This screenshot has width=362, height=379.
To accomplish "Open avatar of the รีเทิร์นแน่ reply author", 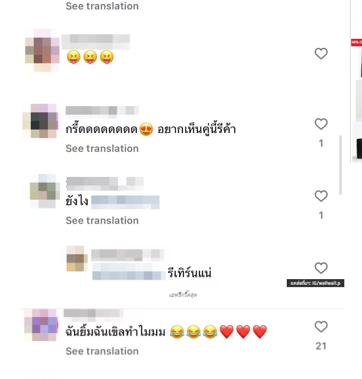I will pyautogui.click(x=77, y=259).
